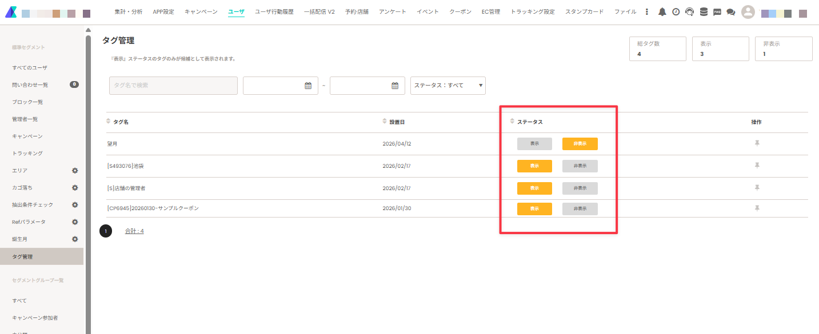The width and height of the screenshot is (819, 334).
Task: Set [S]店舗の管理者 status to 非表示
Action: [580, 188]
